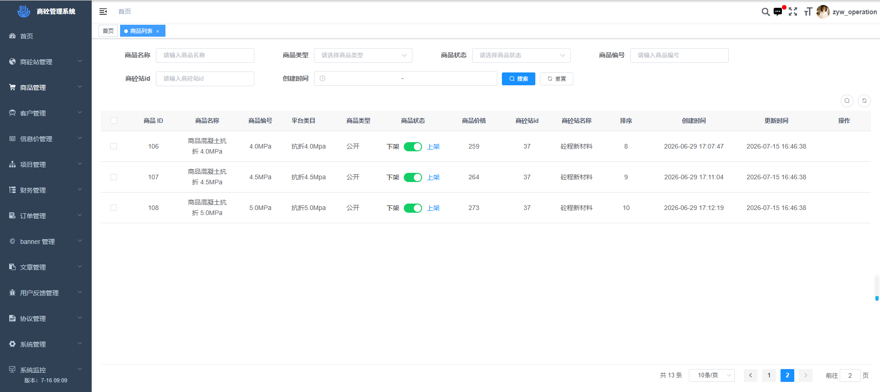880x392 pixels.
Task: Open the 10条/页 page size selector
Action: 712,375
